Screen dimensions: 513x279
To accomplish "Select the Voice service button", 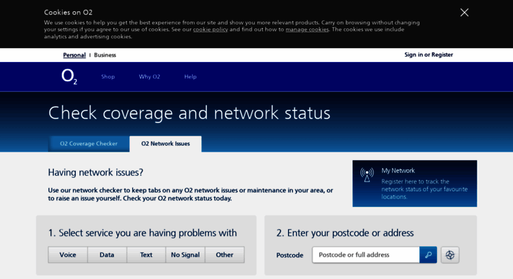I will click(x=68, y=255).
